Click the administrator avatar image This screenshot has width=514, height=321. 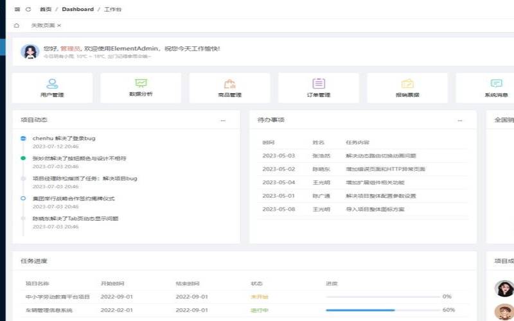[30, 51]
